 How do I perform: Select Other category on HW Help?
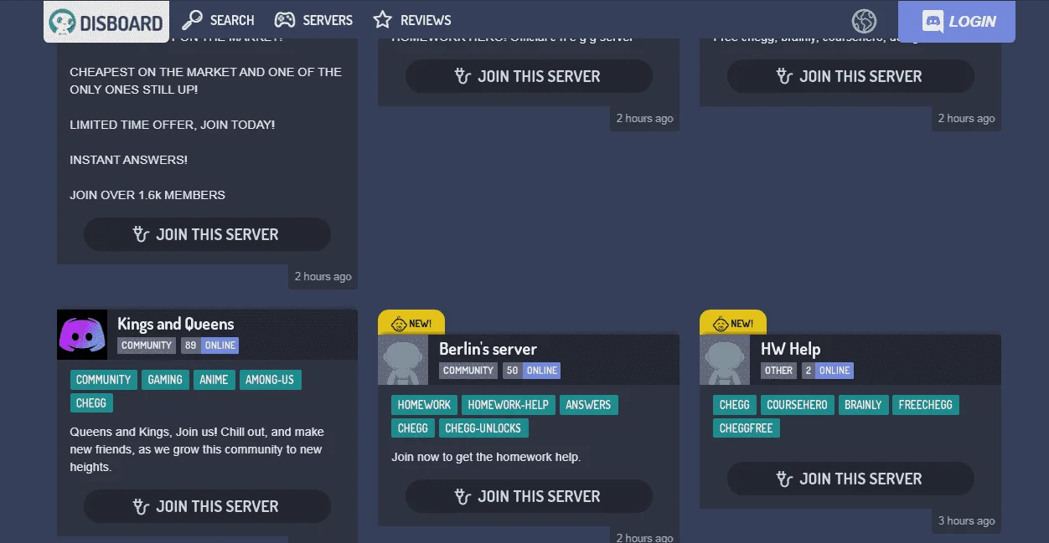click(778, 371)
